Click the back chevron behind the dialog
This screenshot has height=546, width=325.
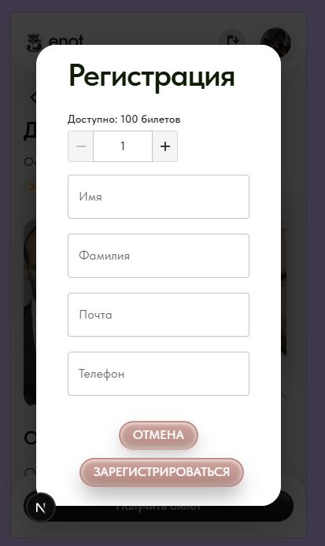pos(33,98)
